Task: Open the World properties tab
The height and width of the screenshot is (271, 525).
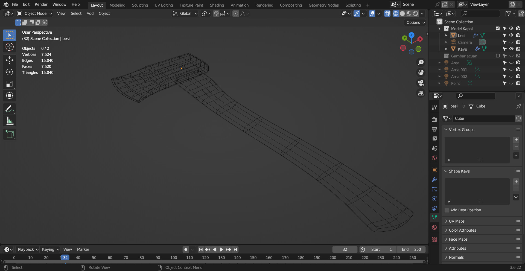Action: [x=434, y=158]
